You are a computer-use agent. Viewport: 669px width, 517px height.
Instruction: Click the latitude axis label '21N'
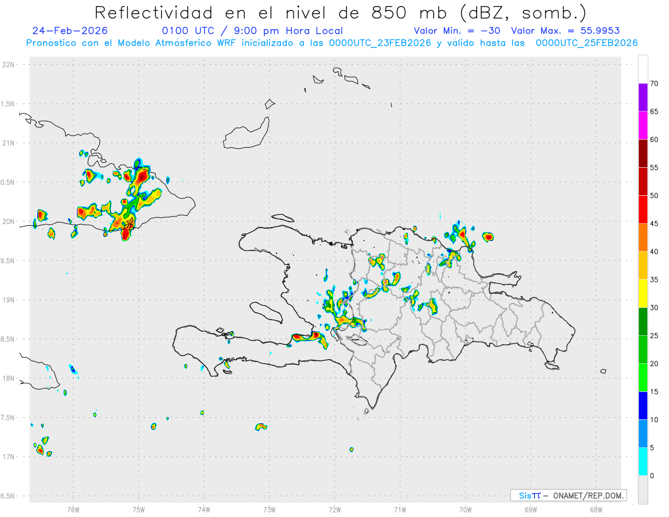(x=8, y=143)
